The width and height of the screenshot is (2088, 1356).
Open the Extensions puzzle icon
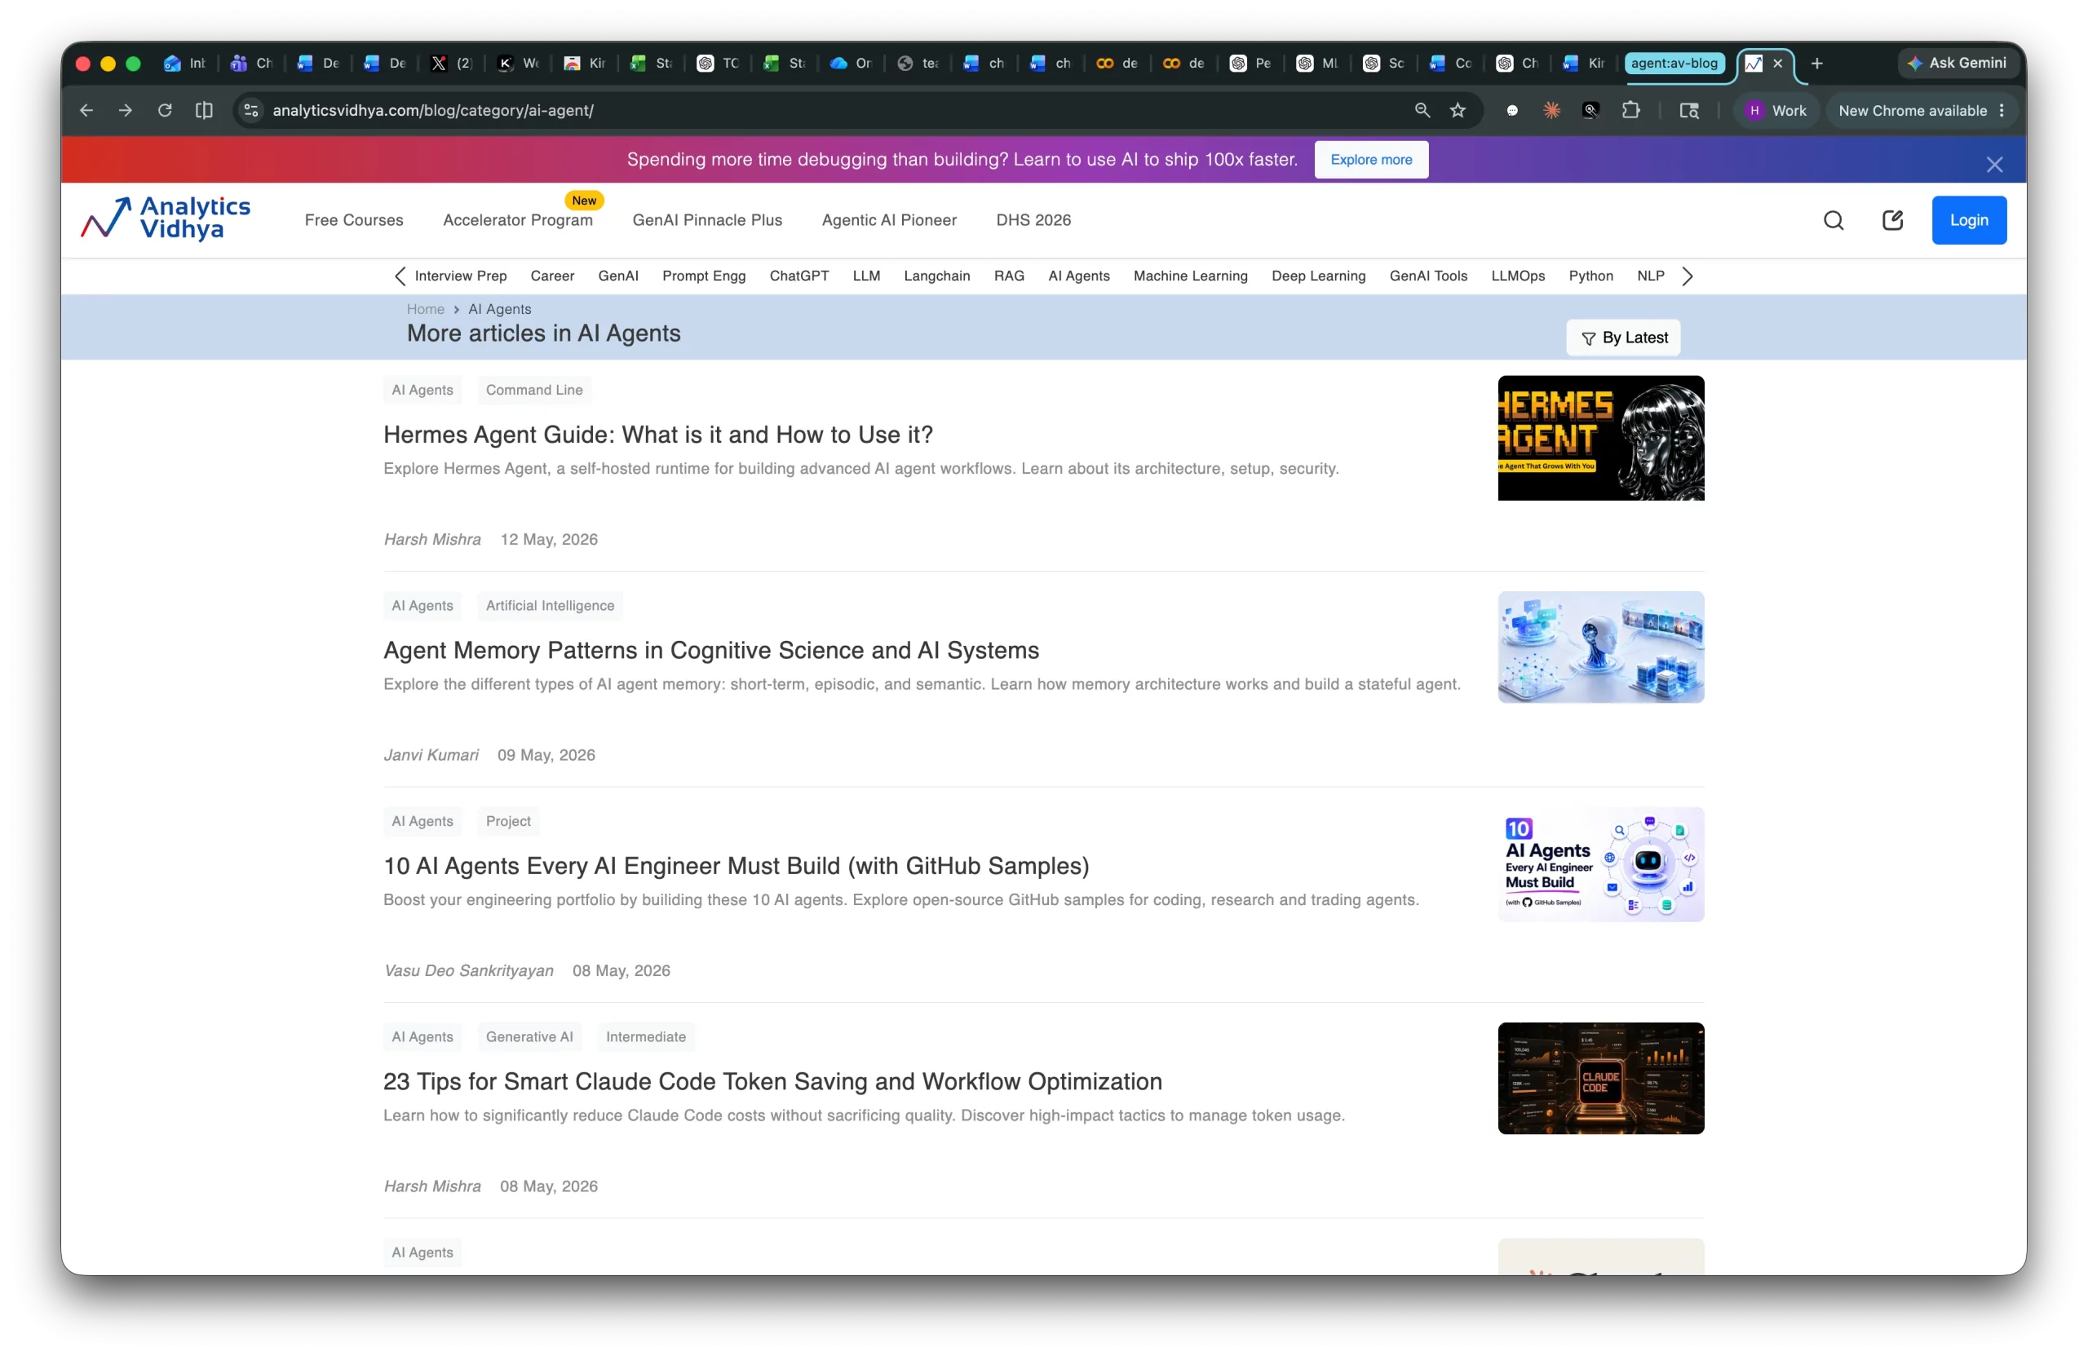pyautogui.click(x=1630, y=111)
